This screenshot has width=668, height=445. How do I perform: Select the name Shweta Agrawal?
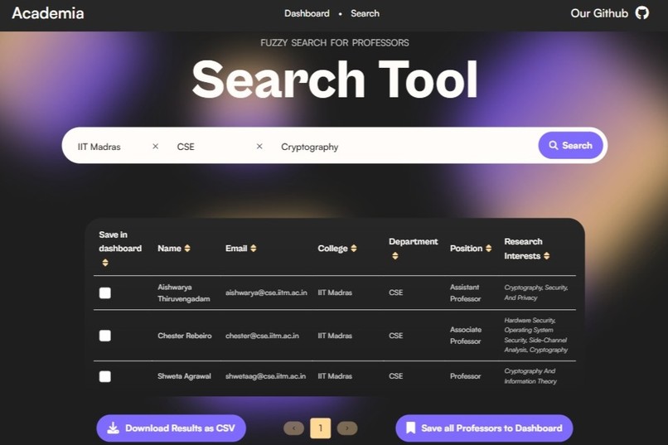point(184,376)
